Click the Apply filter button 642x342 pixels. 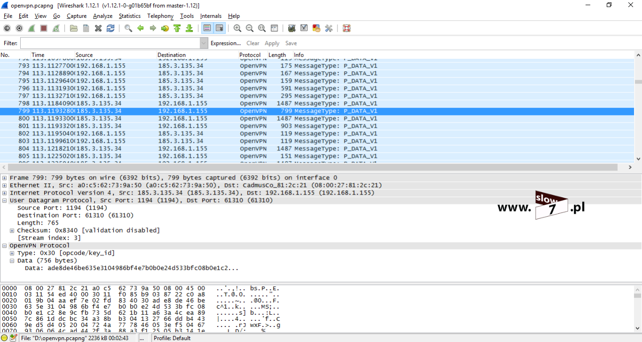pyautogui.click(x=272, y=43)
